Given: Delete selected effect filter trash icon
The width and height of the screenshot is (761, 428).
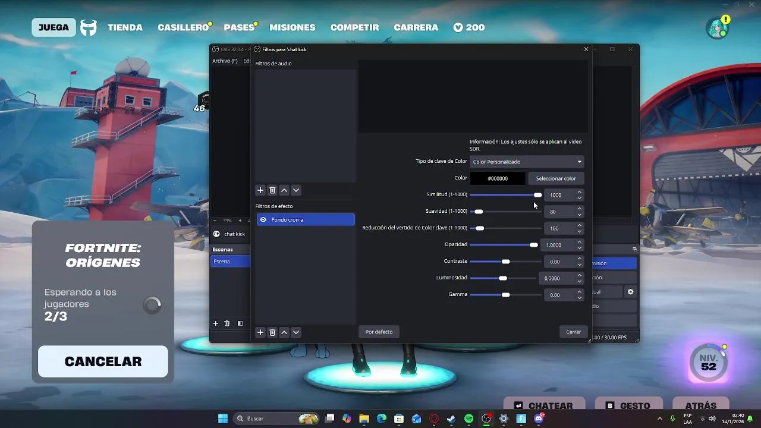Looking at the screenshot, I should (x=272, y=332).
